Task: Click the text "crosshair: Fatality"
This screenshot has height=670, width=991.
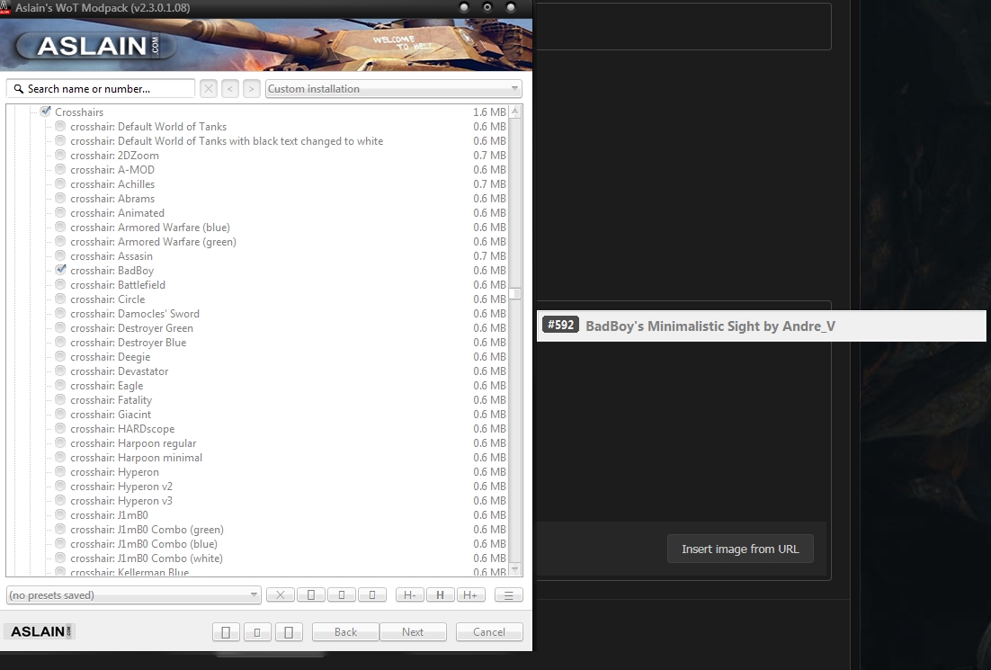Action: point(112,400)
